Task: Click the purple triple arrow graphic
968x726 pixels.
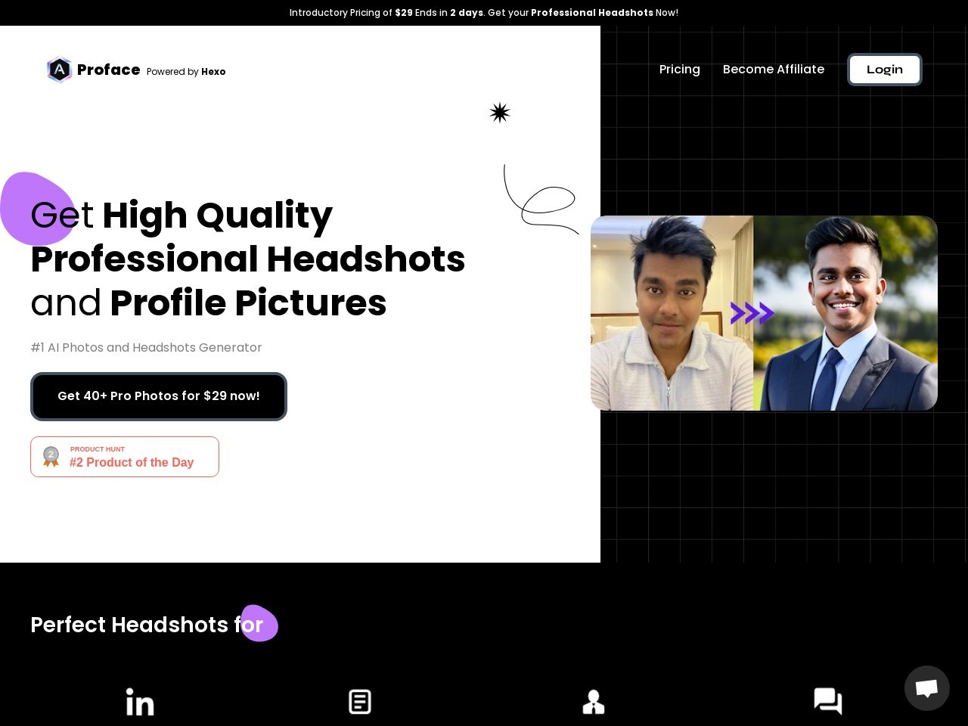Action: [x=752, y=312]
